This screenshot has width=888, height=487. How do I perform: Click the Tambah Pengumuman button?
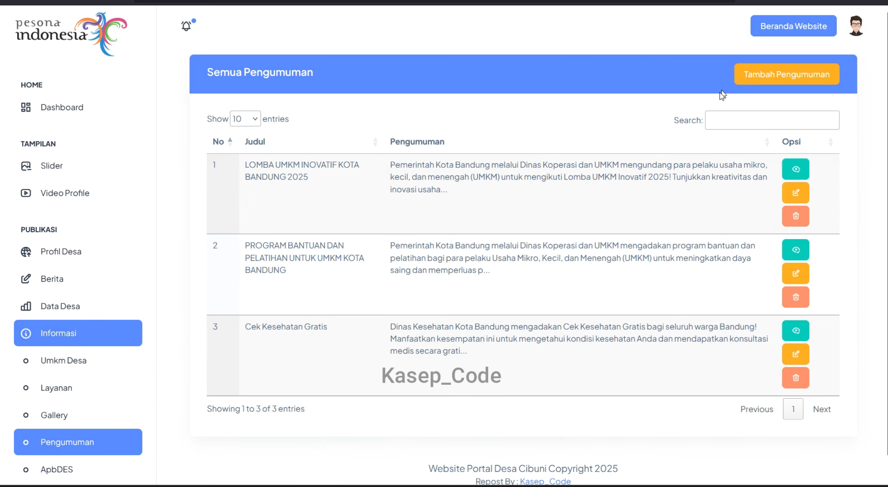point(787,74)
